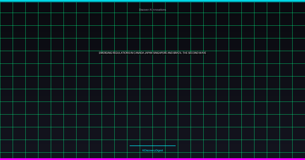Image resolution: width=305 pixels, height=160 pixels.
Task: Select the word REGULATIONS in the headline
Action: (121, 53)
